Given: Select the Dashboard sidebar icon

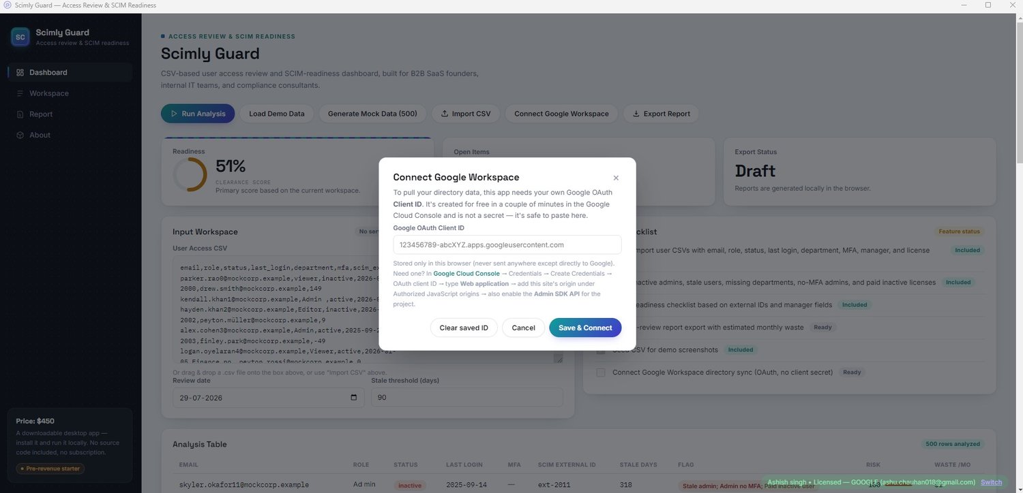Looking at the screenshot, I should [x=20, y=72].
